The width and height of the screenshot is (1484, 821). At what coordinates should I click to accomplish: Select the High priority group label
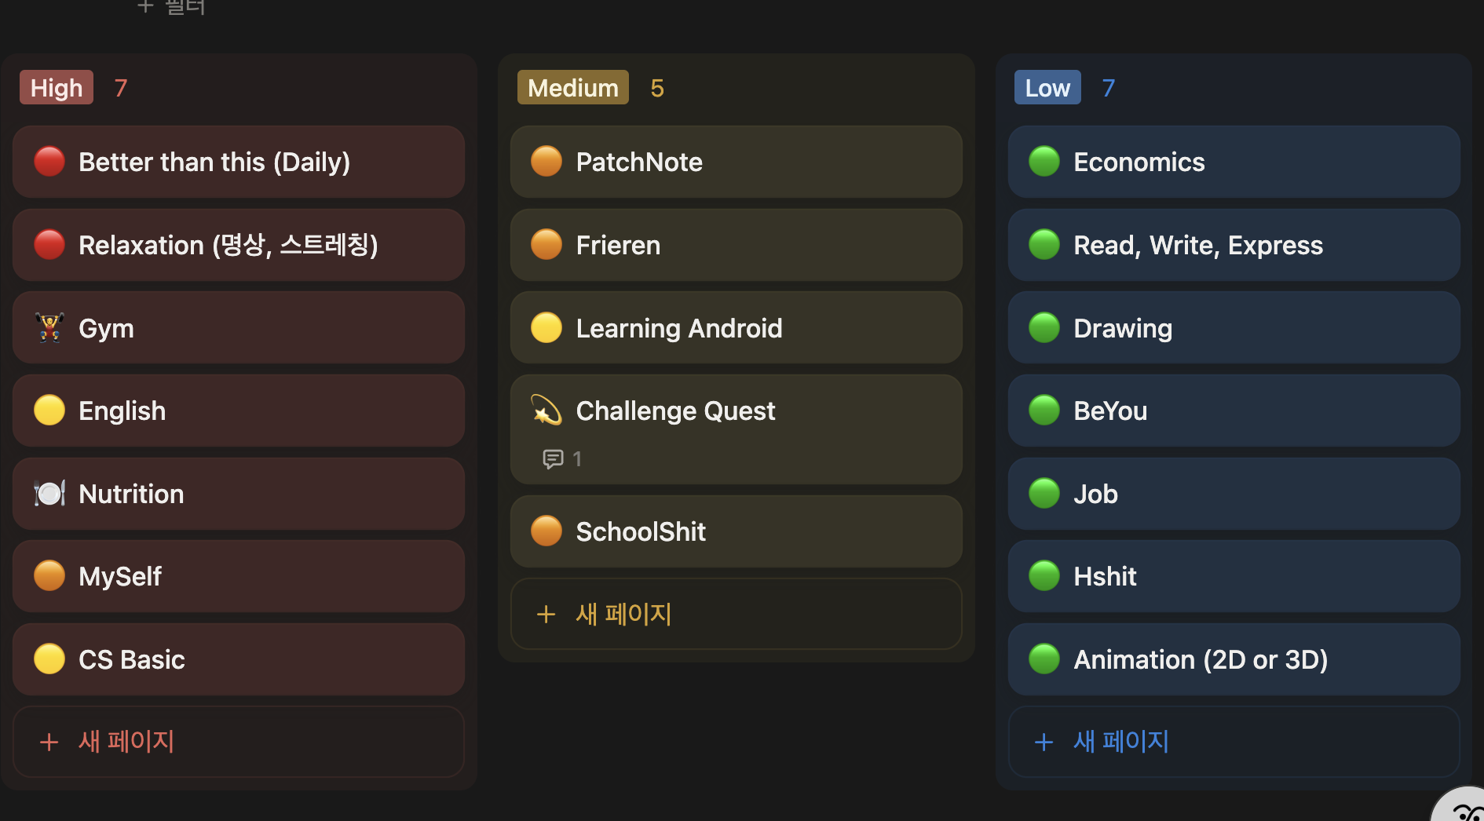pos(57,88)
